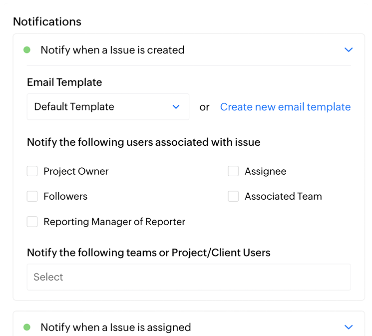Click 'Notify when a Issue is created' heading
The image size is (372, 336).
pyautogui.click(x=112, y=50)
